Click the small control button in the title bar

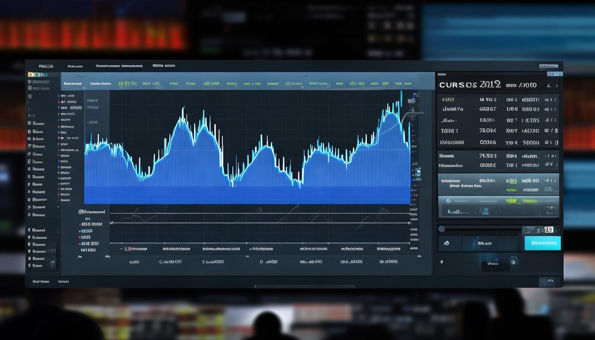(x=548, y=66)
